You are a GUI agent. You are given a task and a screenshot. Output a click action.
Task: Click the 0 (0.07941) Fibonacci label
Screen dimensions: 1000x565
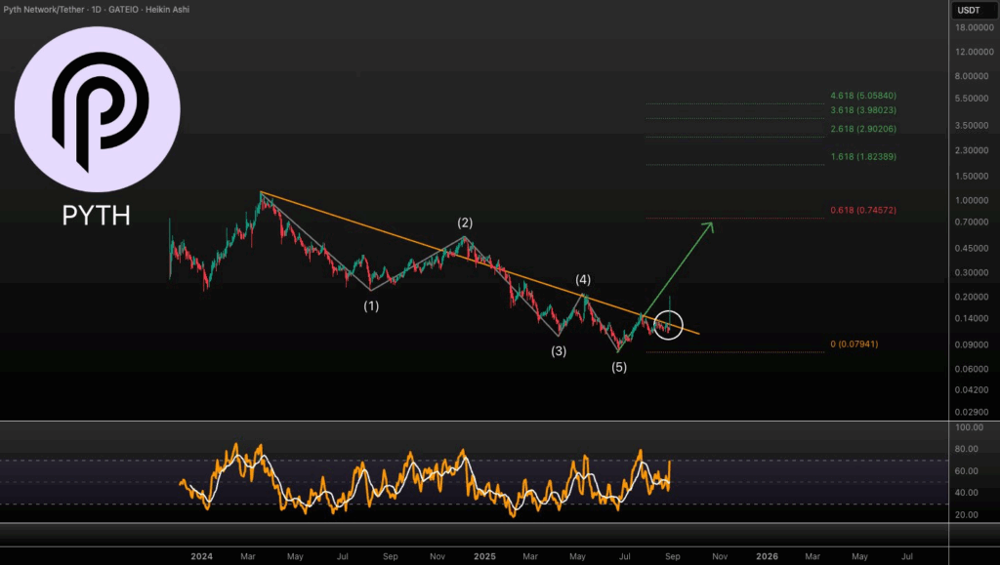tap(854, 343)
